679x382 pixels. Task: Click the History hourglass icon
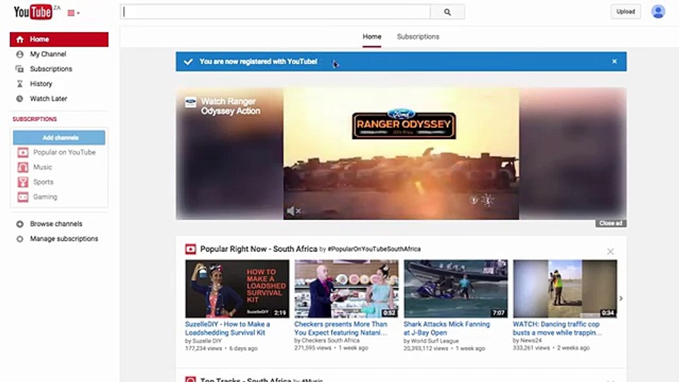[20, 84]
